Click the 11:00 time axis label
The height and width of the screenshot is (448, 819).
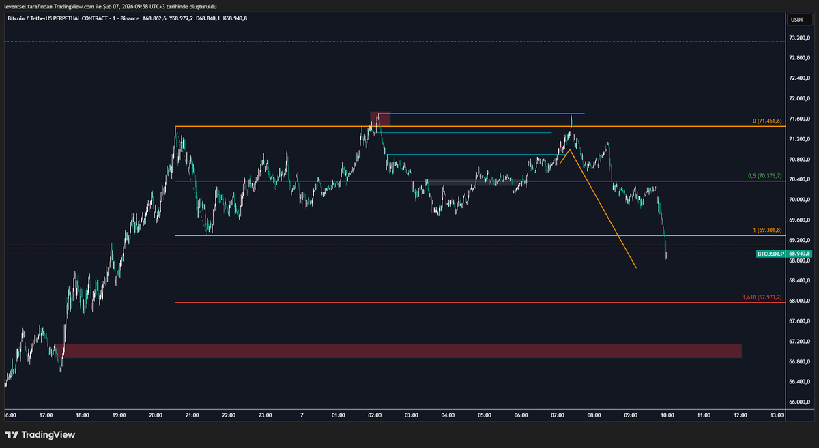[704, 415]
